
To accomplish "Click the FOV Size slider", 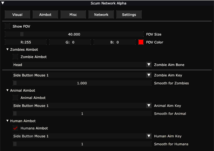I will [74, 34].
